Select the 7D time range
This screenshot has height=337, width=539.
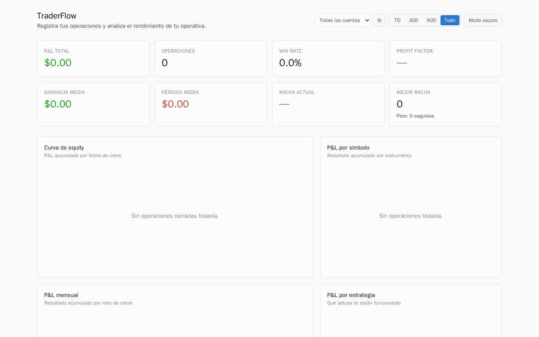(x=397, y=20)
